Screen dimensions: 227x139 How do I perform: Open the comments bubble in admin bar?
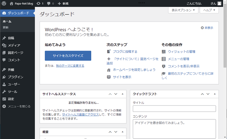49,3
